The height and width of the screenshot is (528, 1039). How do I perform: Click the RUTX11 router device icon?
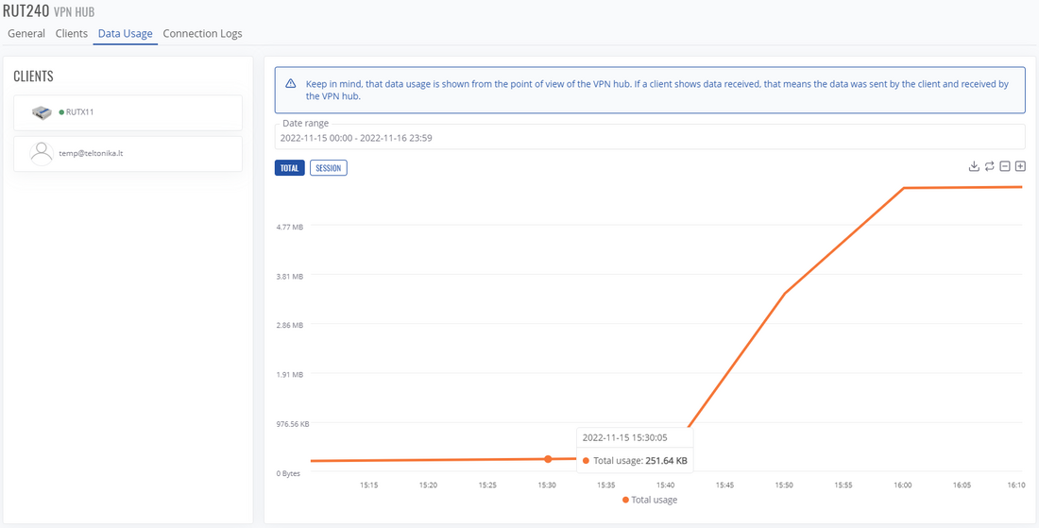[x=43, y=112]
